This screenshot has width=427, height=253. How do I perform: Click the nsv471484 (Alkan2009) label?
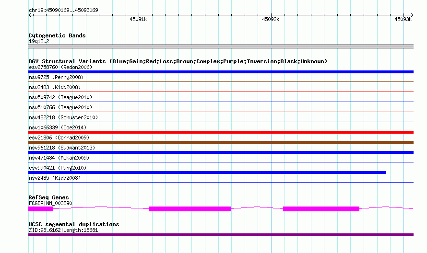[59, 158]
